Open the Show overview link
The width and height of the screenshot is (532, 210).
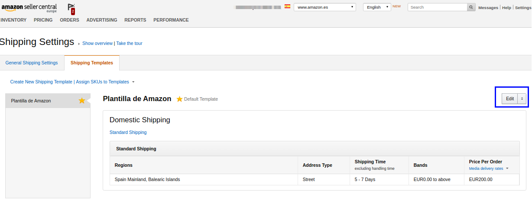(x=97, y=43)
